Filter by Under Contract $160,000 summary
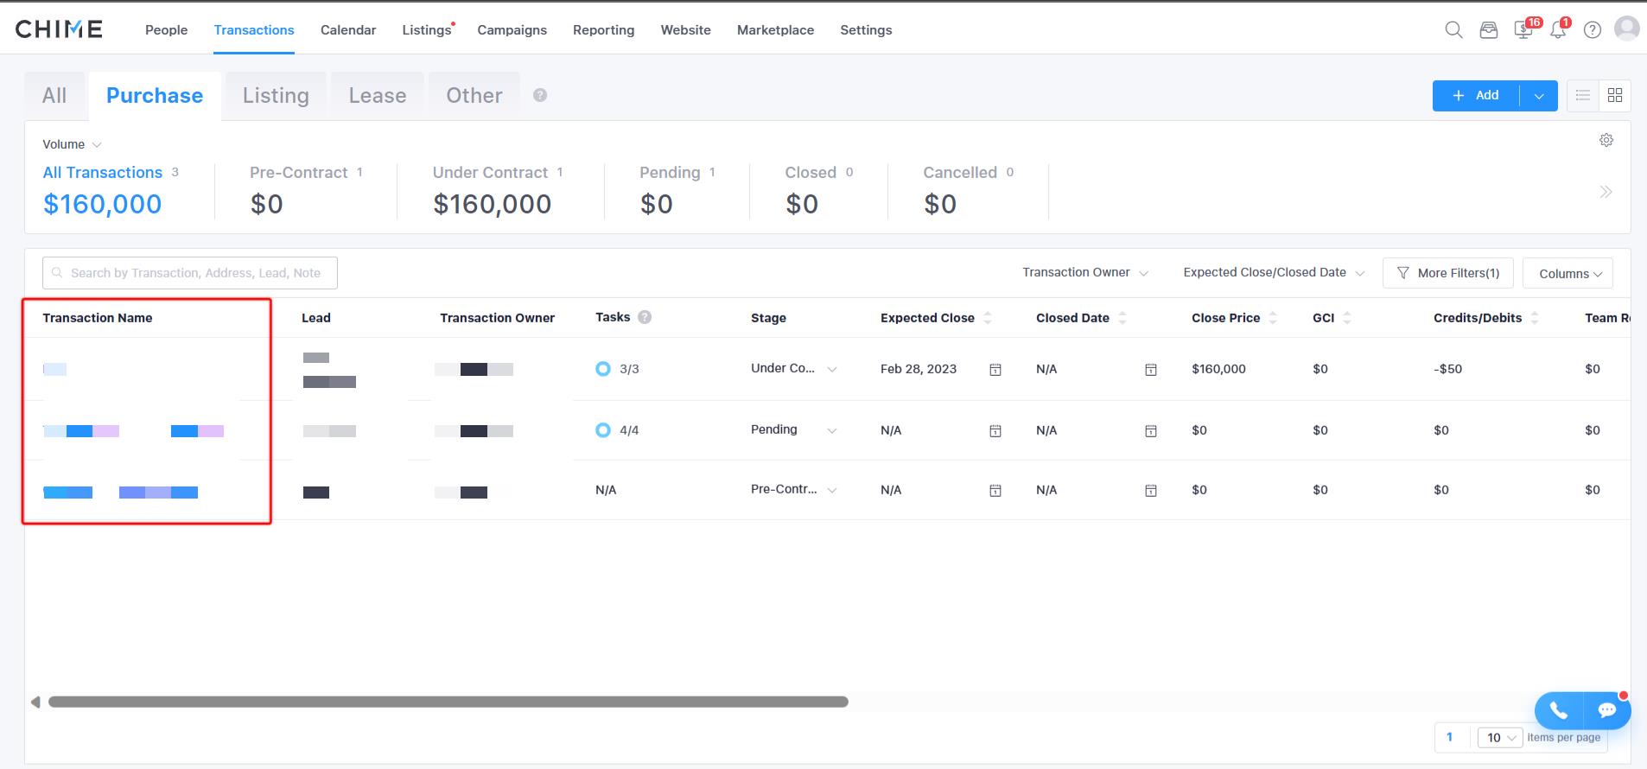Image resolution: width=1647 pixels, height=769 pixels. point(498,191)
